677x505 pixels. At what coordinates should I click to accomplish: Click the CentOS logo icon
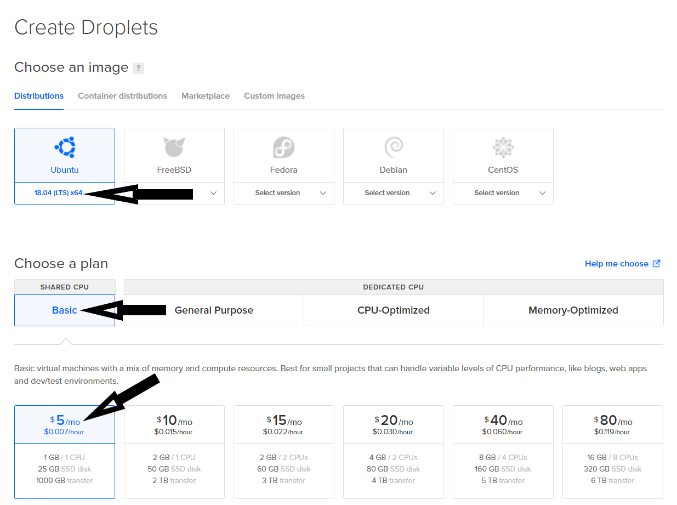503,147
